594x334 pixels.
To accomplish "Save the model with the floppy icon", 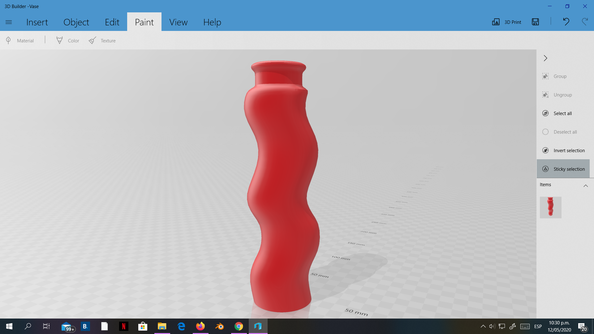I will coord(536,22).
